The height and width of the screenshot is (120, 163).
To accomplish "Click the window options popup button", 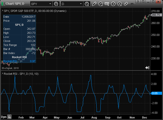I will 143,2.
